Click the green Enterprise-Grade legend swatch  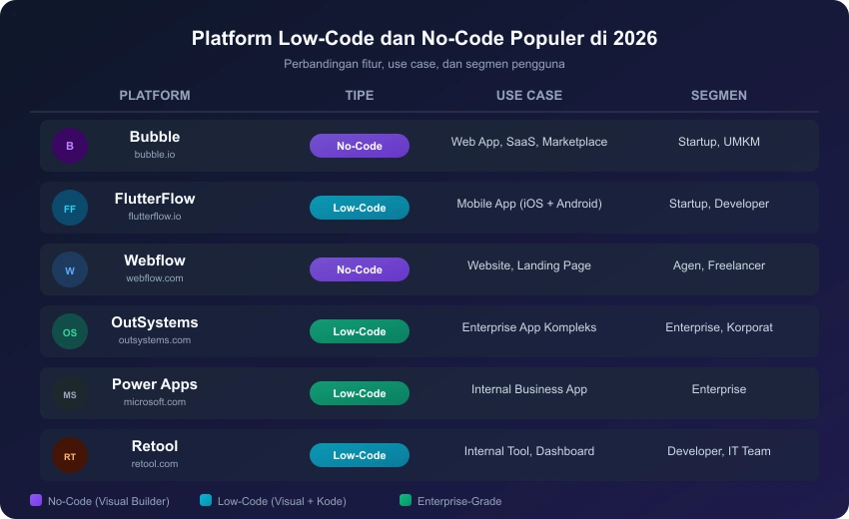[x=406, y=500]
